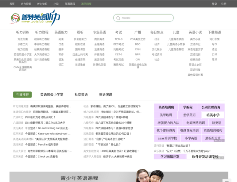Click 双语传记 link
This screenshot has width=237, height=182.
[x=195, y=44]
